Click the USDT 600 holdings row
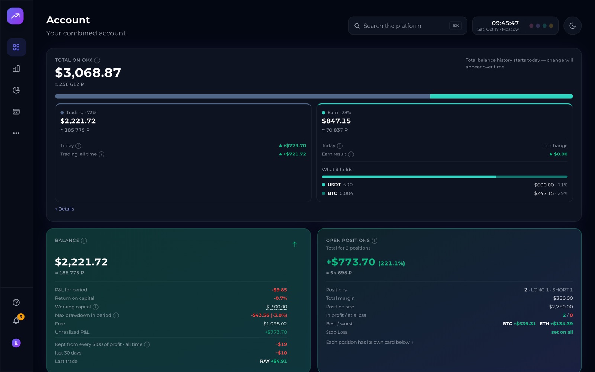Screen dimensions: 595x372 pos(445,185)
